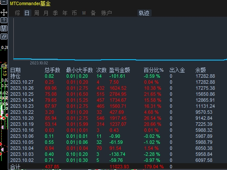
Task: Select the 2023.10.16 date row
Action: 22,130
